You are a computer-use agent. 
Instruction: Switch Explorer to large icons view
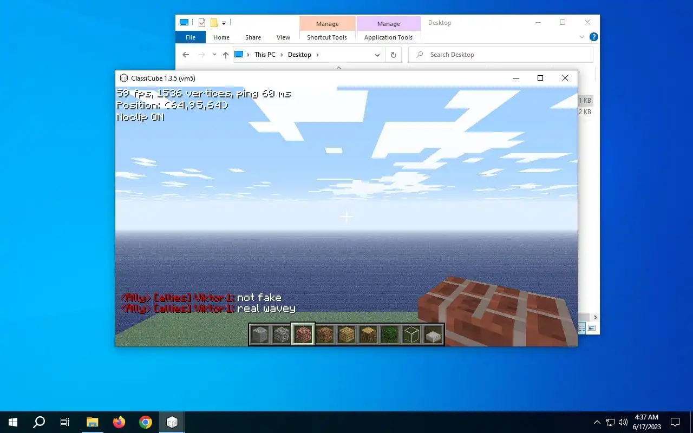(592, 328)
